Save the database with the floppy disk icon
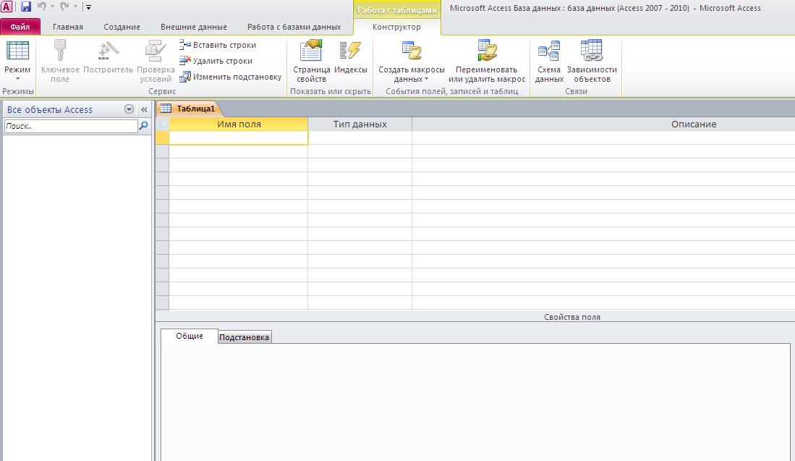This screenshot has height=461, width=795. point(25,7)
